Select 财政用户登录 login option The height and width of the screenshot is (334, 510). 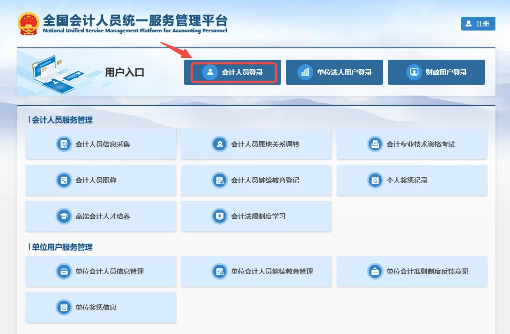pos(436,72)
